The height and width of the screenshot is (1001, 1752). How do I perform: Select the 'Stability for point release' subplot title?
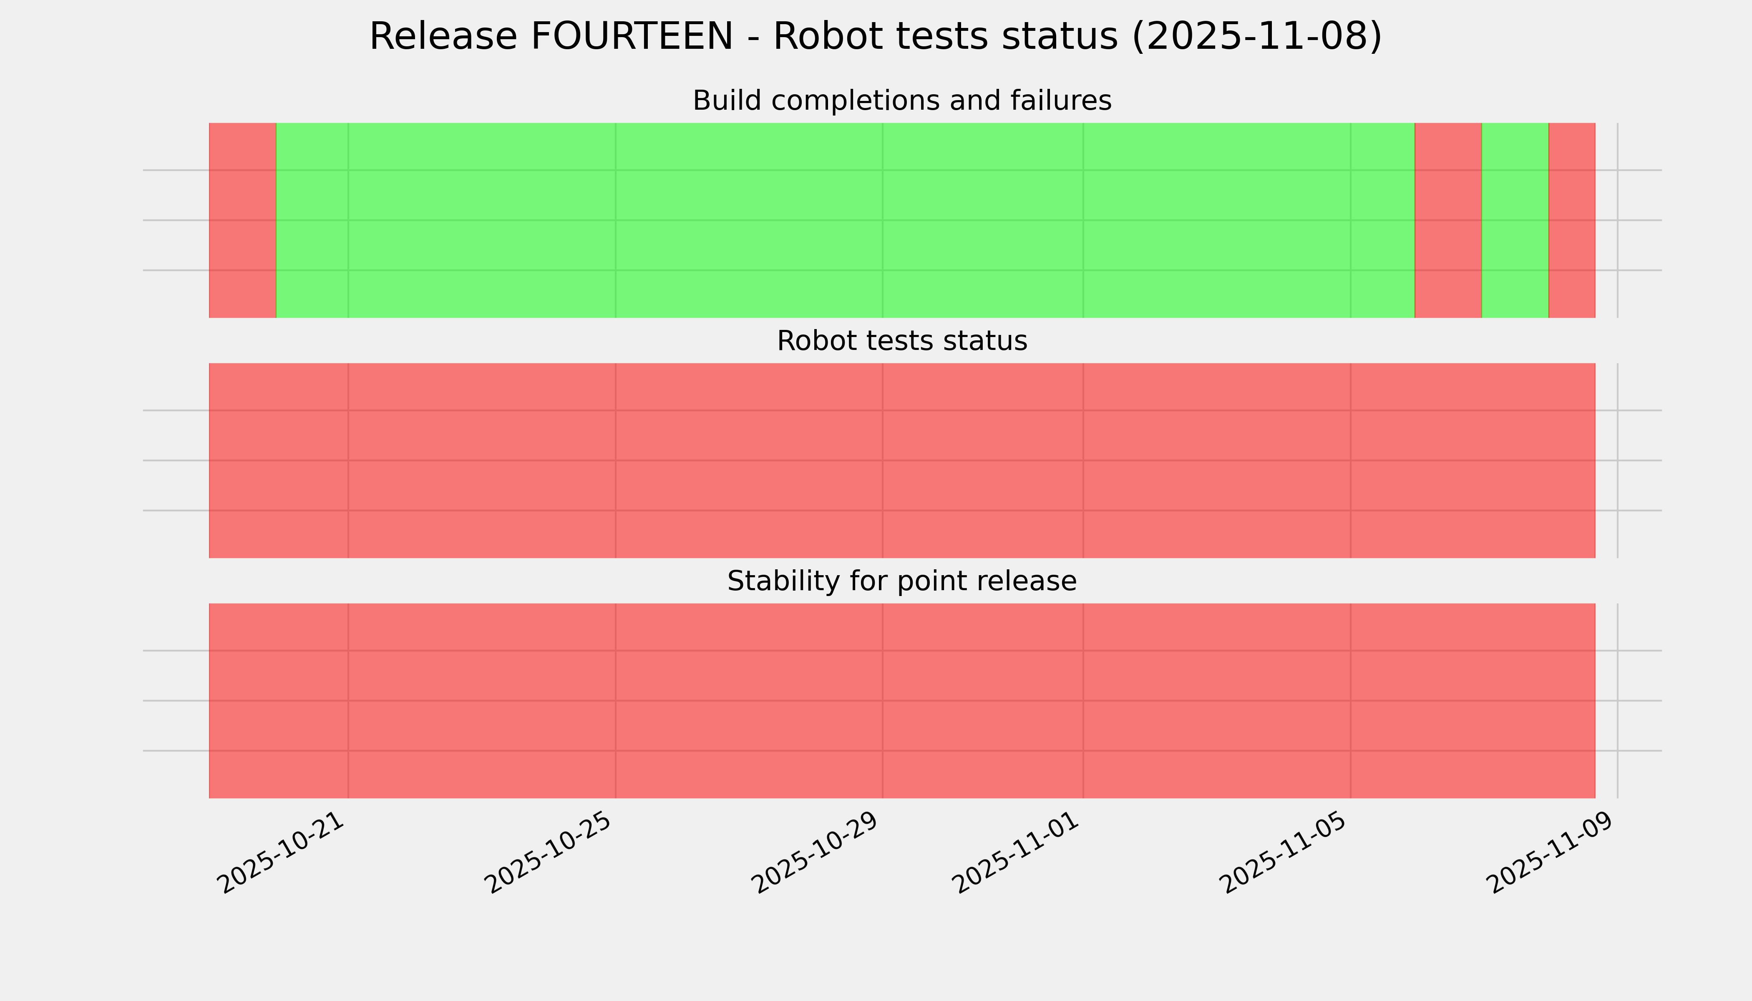click(x=901, y=582)
